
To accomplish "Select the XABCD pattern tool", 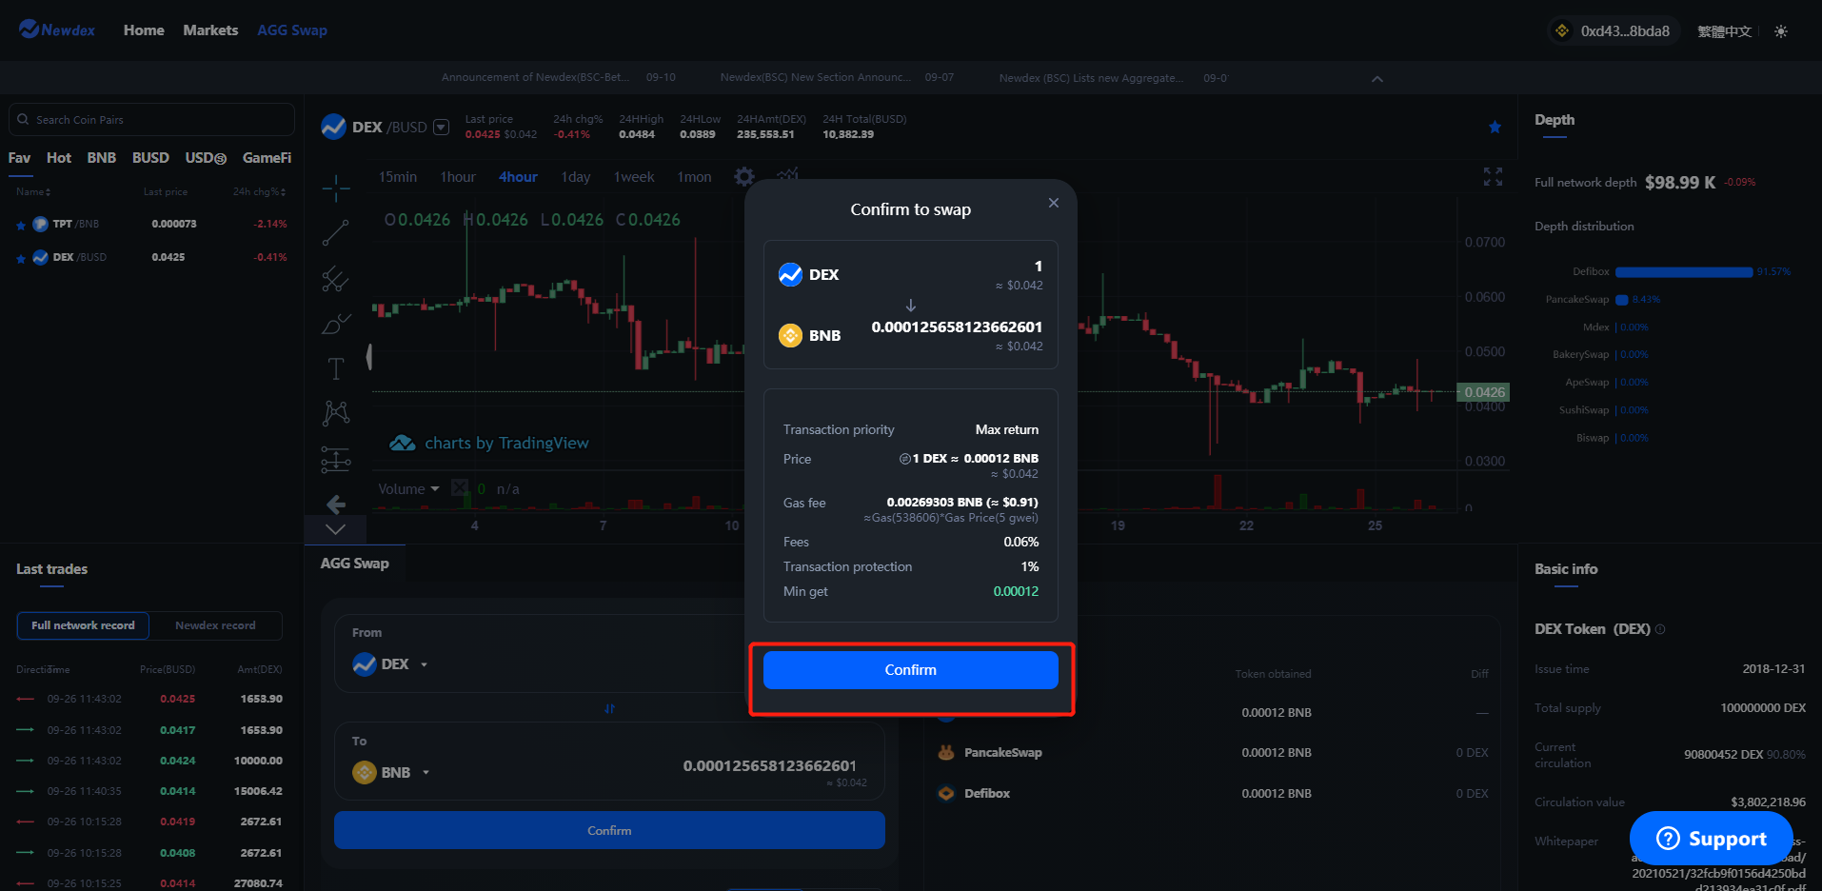I will (x=336, y=413).
